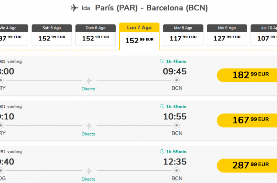
Task: Switch to the Mar 8 Ago date tab
Action: point(183,35)
